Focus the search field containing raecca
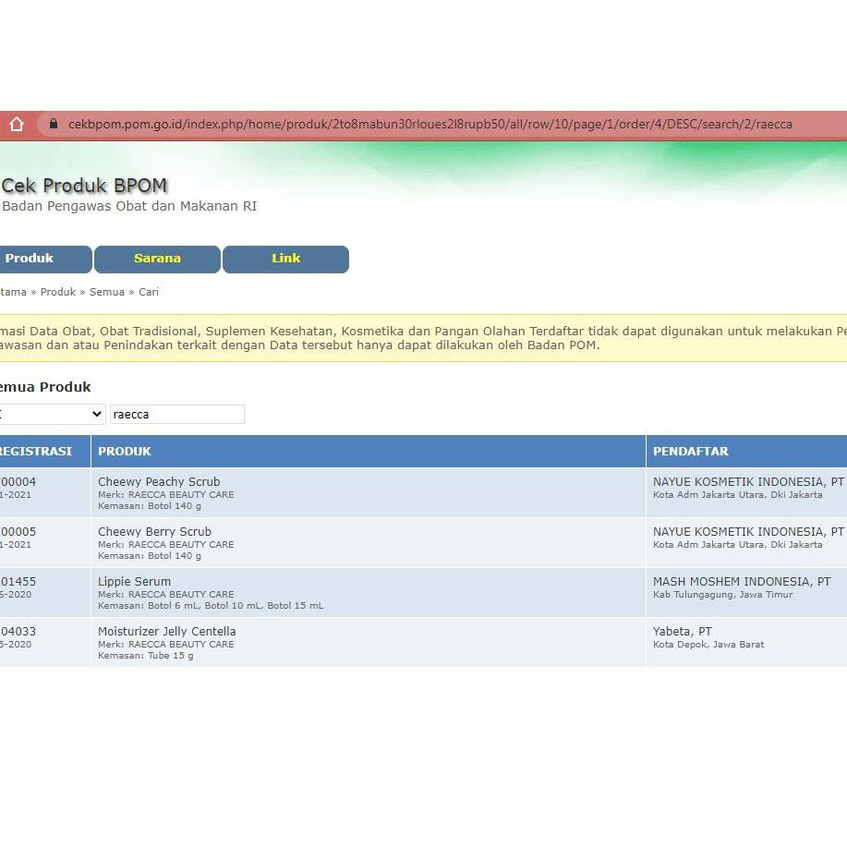The image size is (847, 847). [x=177, y=415]
